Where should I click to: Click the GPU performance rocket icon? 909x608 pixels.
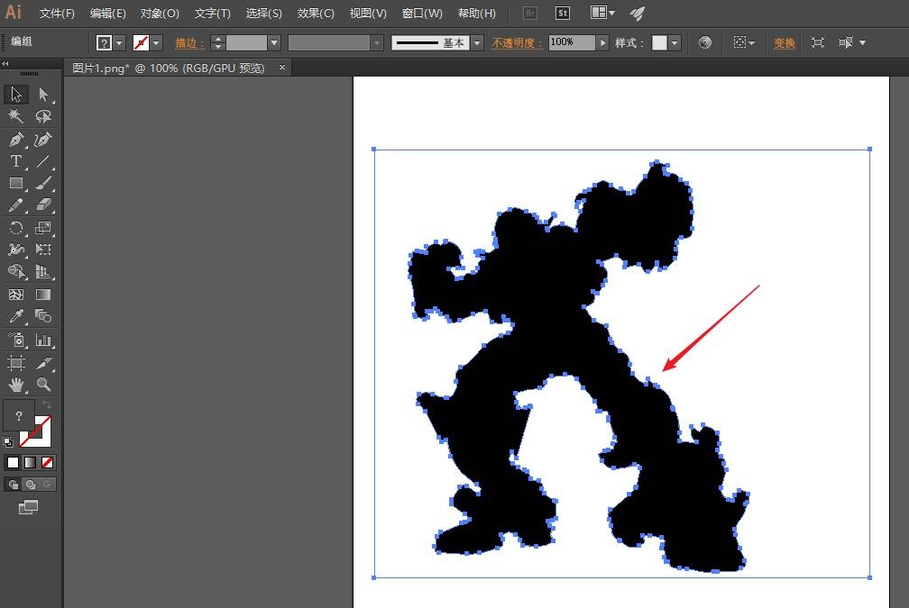point(637,14)
